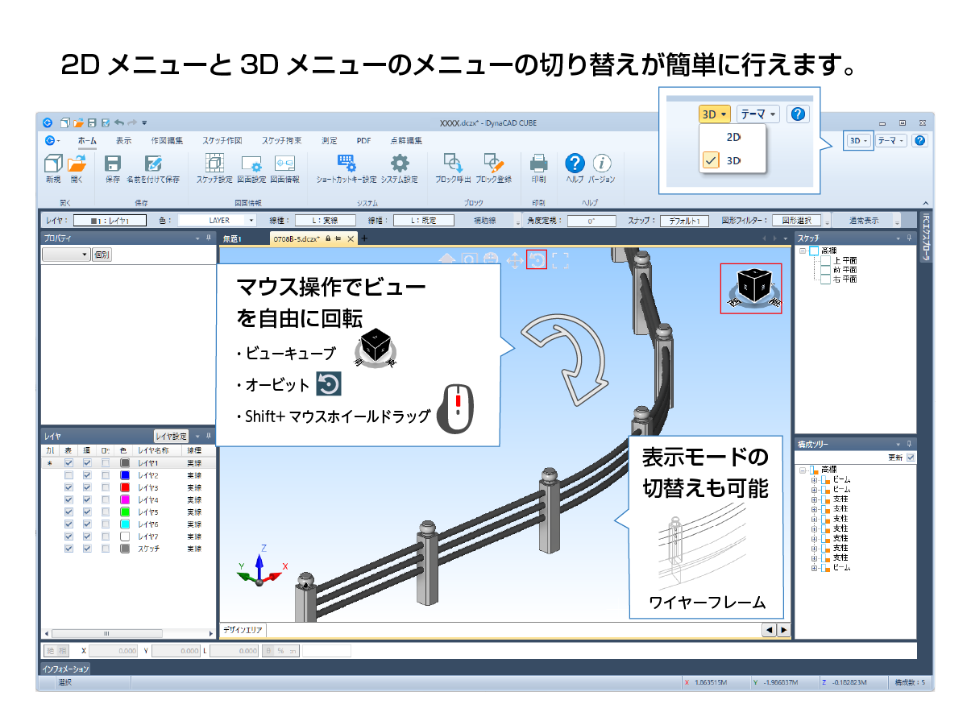Open ヘルプ from the ribbon
Screen dimensions: 967x725
click(575, 164)
